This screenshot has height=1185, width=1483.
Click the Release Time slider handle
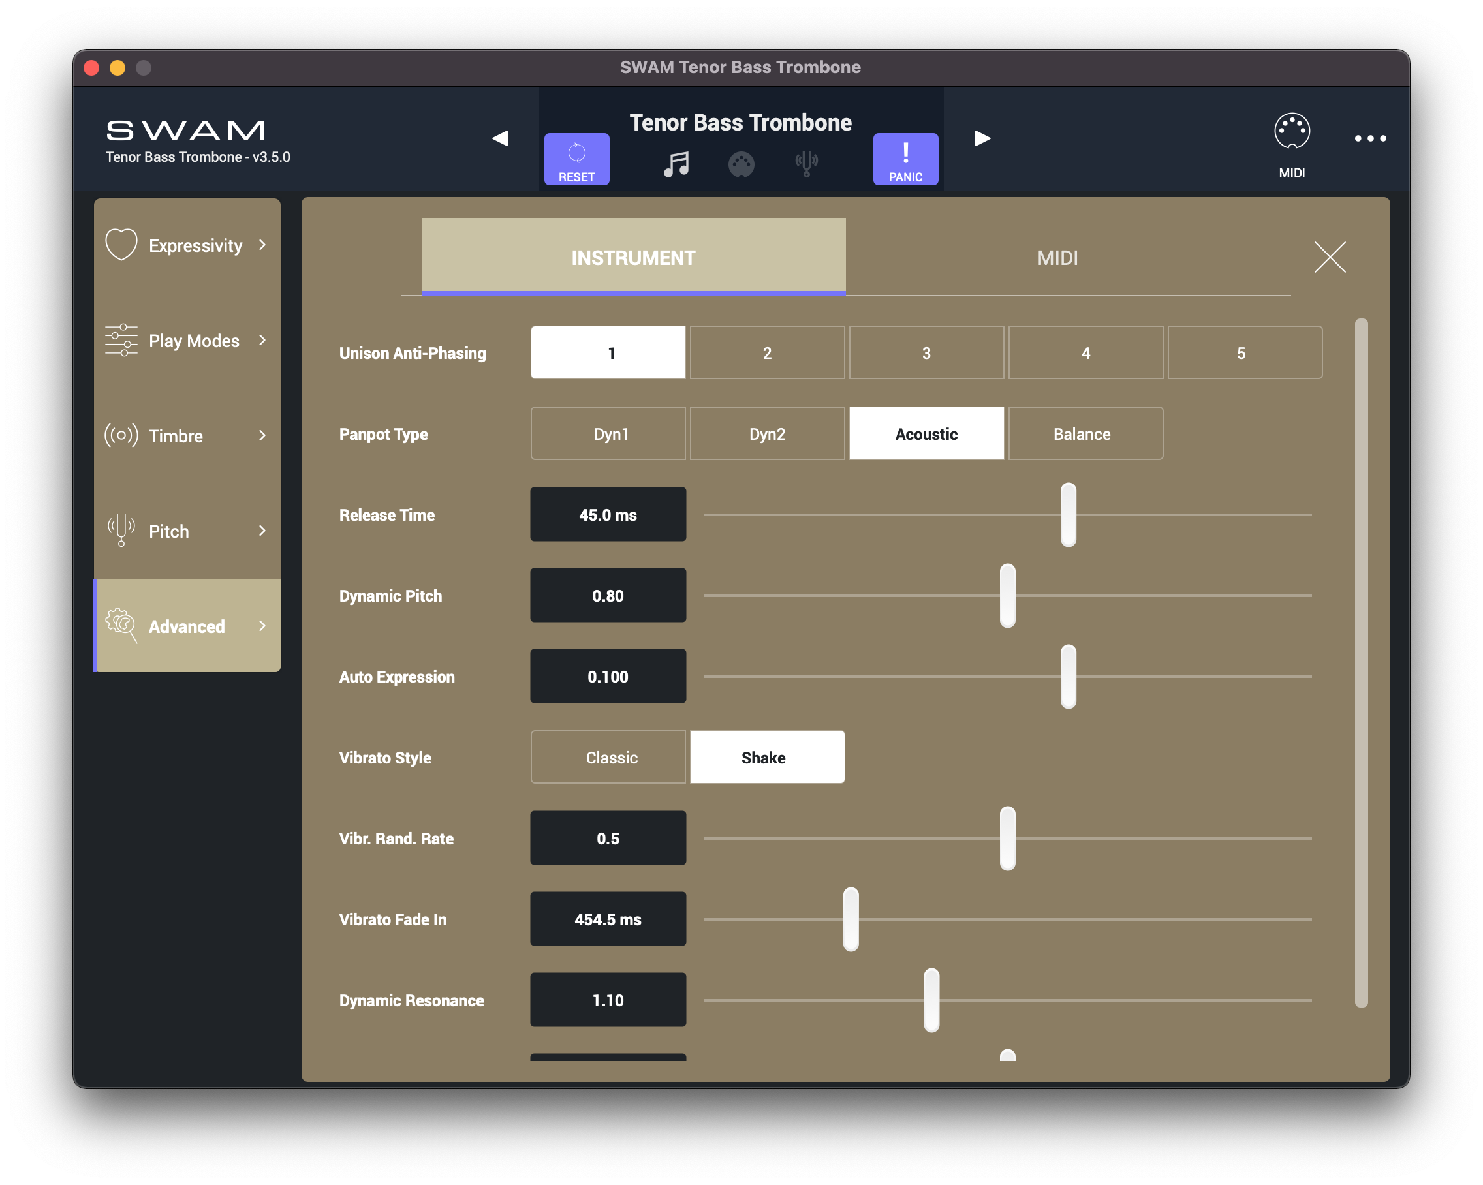click(x=1068, y=514)
